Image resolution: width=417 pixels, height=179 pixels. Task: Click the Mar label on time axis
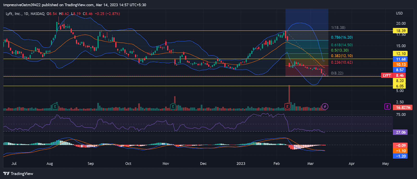[x=310, y=163]
